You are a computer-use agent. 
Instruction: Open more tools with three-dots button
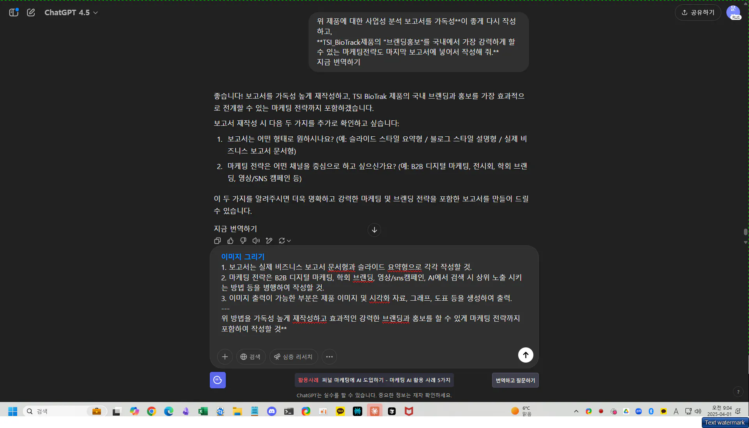click(x=329, y=357)
